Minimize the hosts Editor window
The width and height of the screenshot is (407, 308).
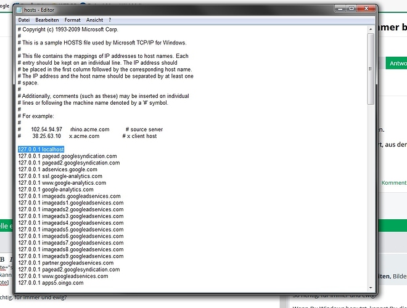340,9
